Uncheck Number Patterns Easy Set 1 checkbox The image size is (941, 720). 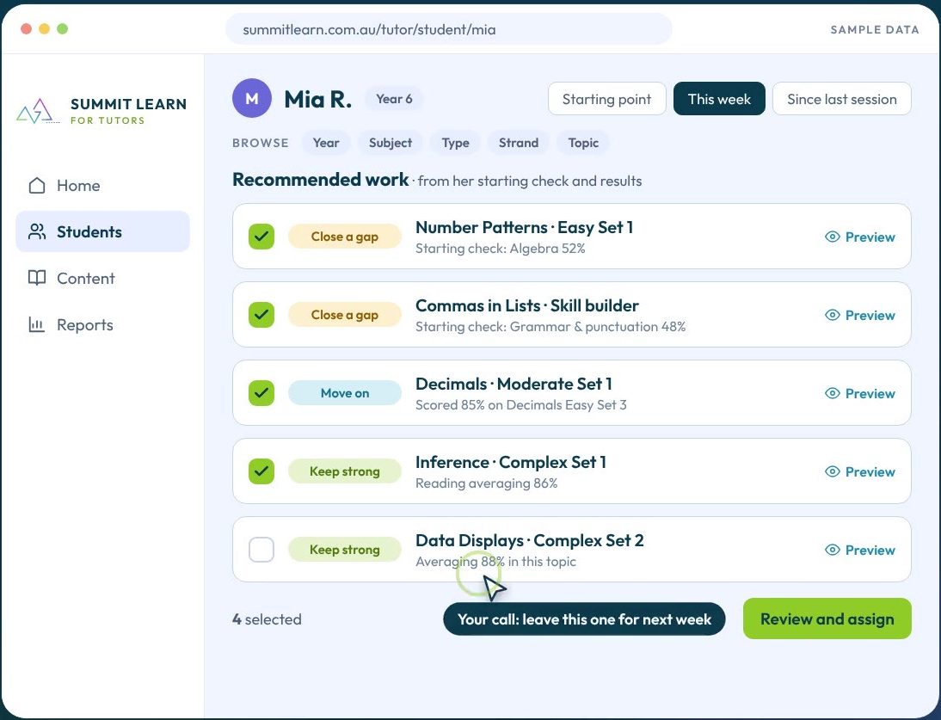tap(261, 237)
